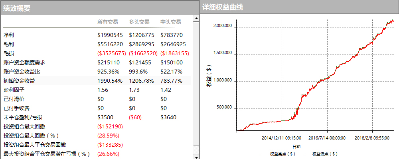The width and height of the screenshot is (399, 159).
Task: Click the 2014/12/11 date axis label
Action: 281,138
